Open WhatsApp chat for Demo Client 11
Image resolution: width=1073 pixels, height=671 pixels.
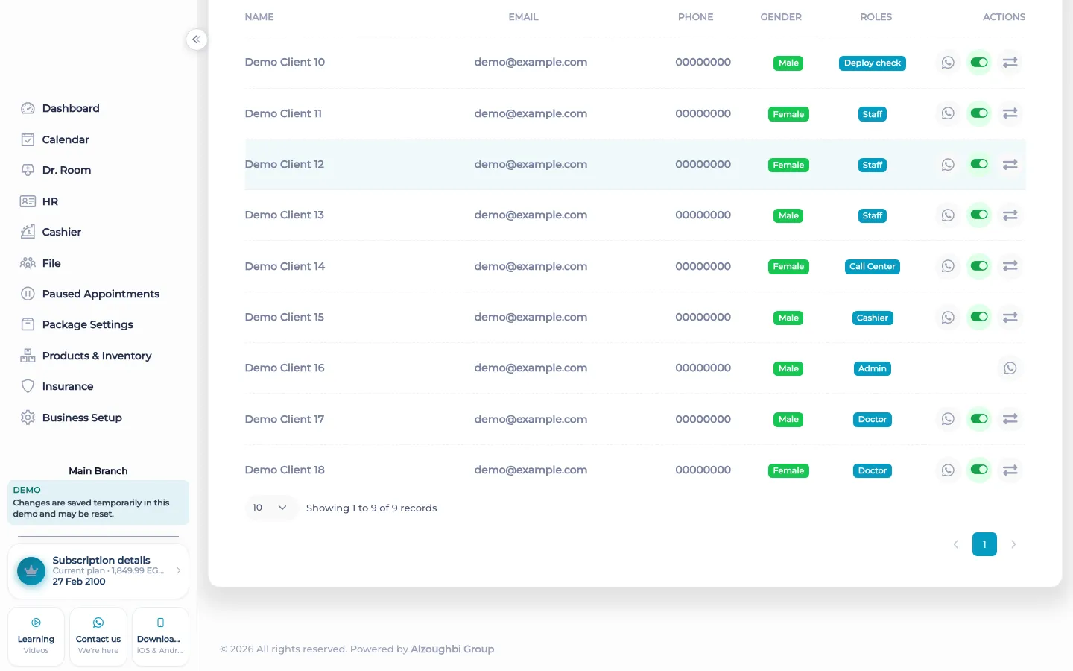point(948,113)
